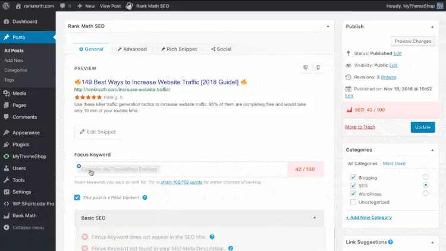
Task: Browse the post Revisions
Action: 388,77
